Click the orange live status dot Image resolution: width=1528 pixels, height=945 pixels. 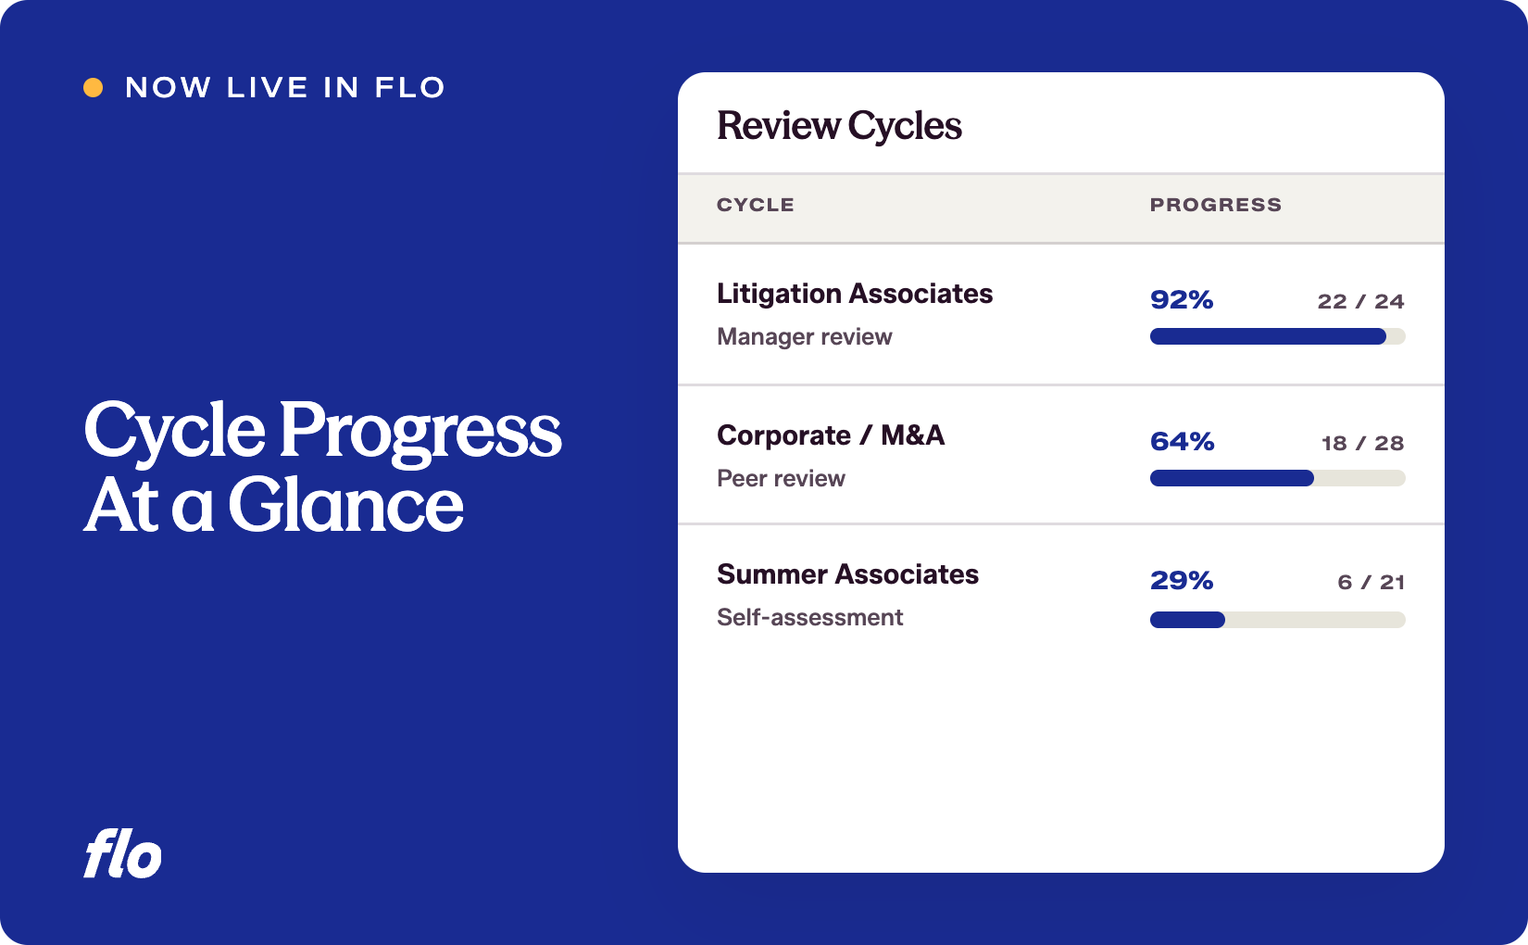pos(94,87)
